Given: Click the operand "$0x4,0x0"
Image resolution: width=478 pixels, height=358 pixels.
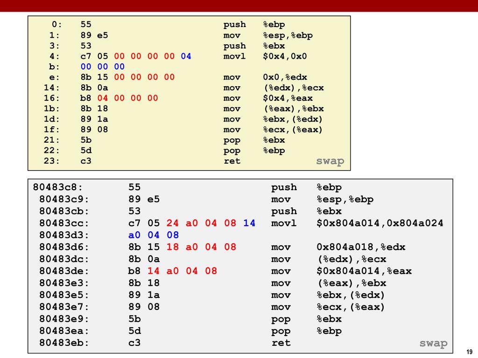Looking at the screenshot, I should (285, 56).
